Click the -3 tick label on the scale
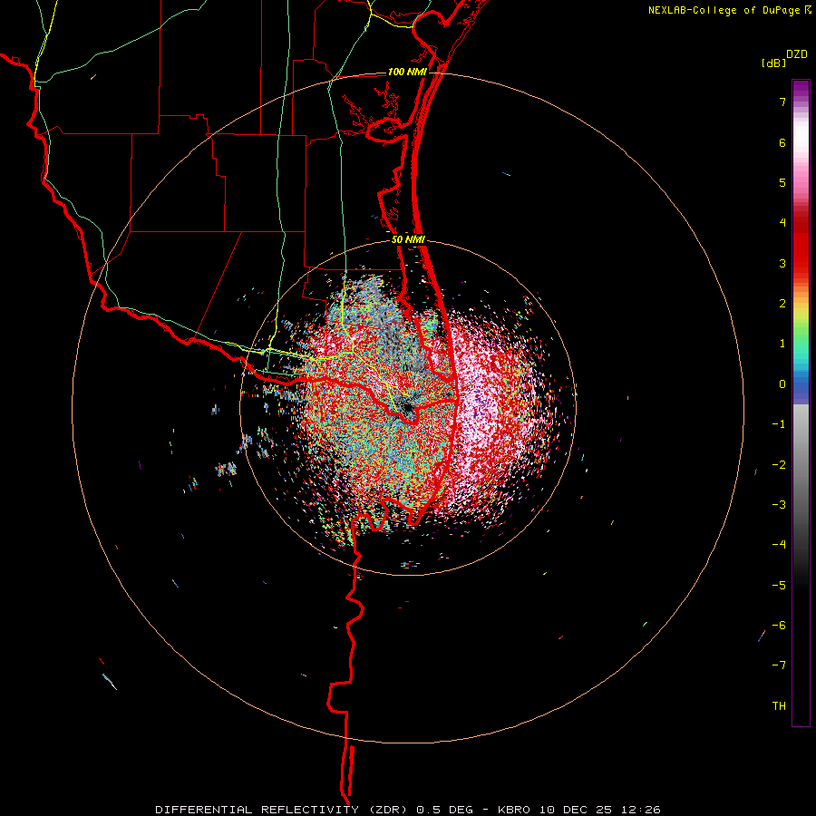816x816 pixels. point(779,505)
